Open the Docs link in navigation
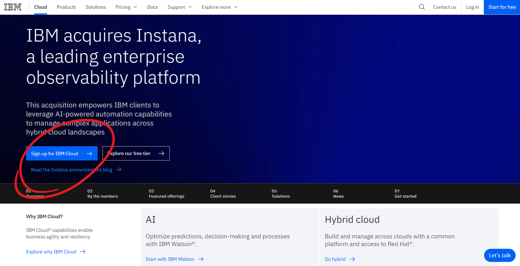 tap(152, 7)
